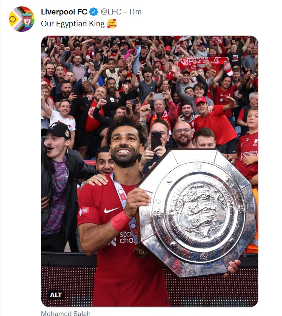The width and height of the screenshot is (282, 316).
Task: Click the pink wristband on player's wrist
Action: pos(120,221)
